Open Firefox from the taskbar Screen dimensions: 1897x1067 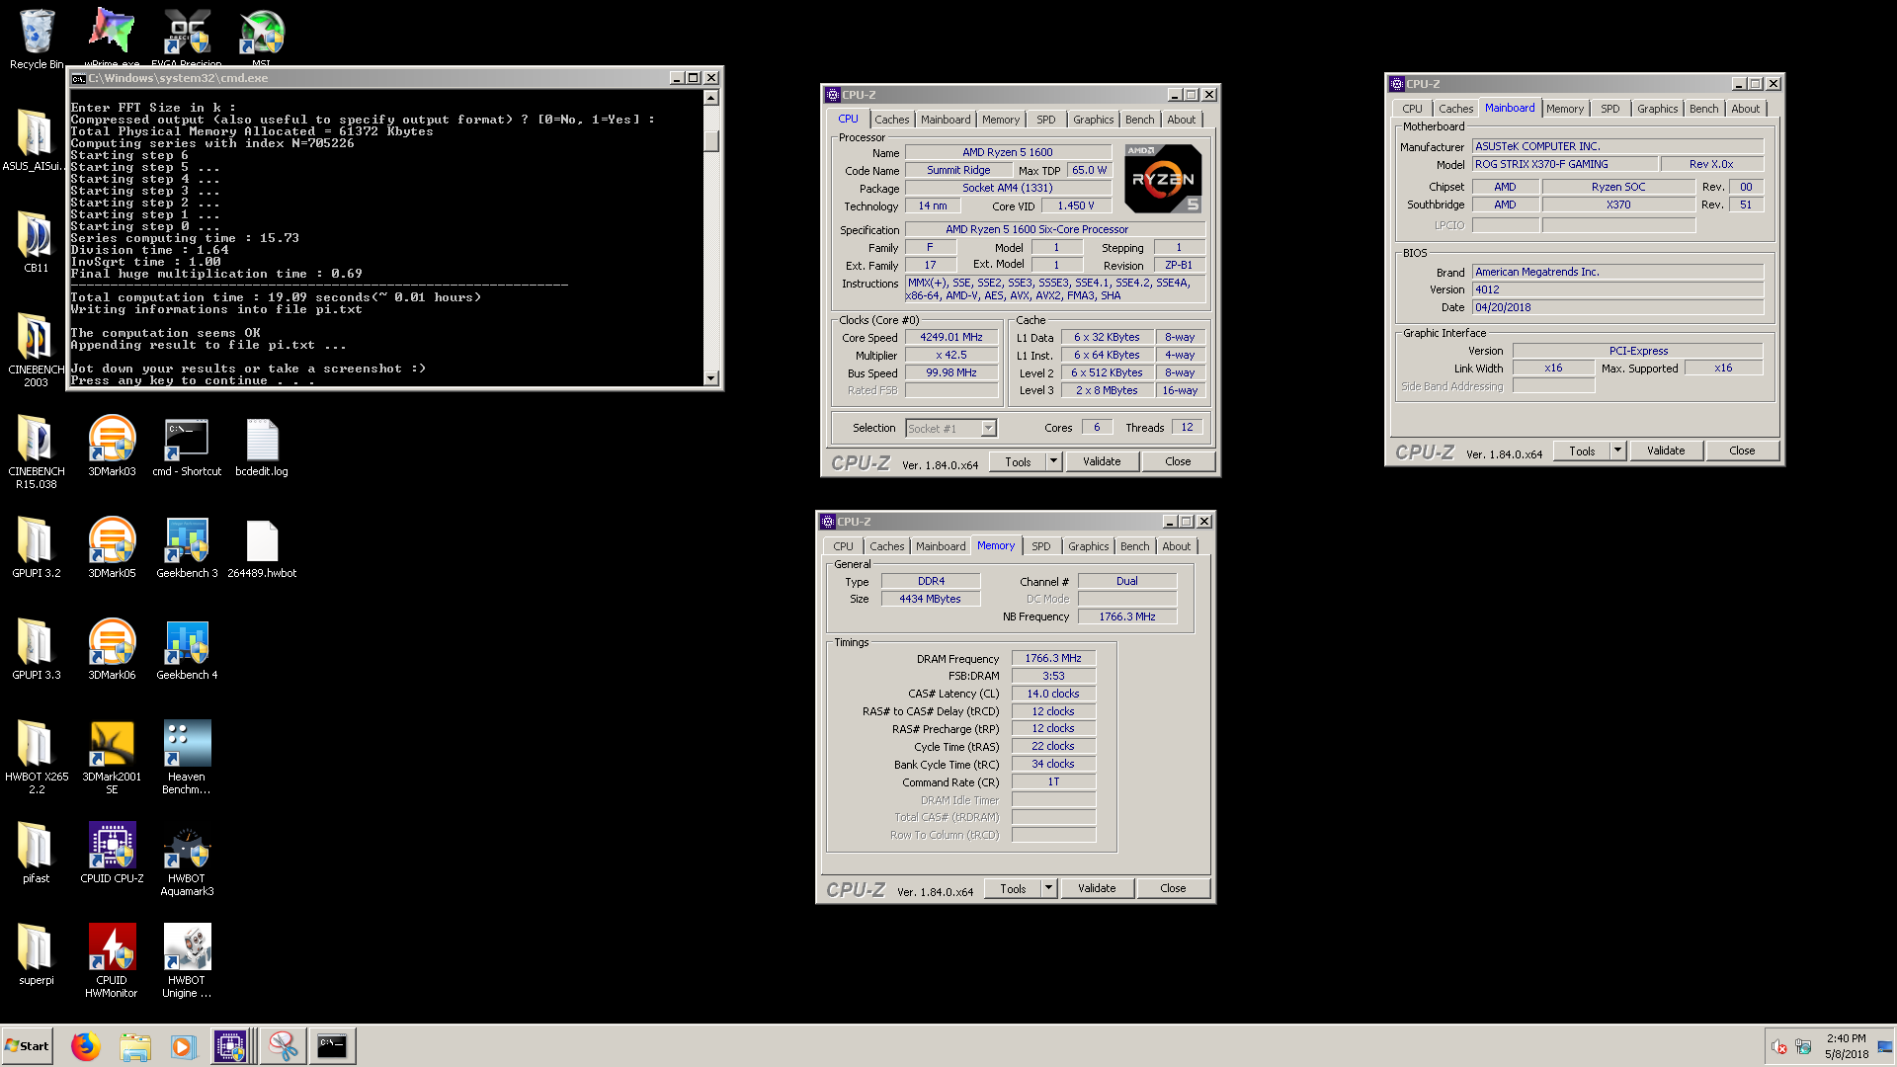(86, 1045)
